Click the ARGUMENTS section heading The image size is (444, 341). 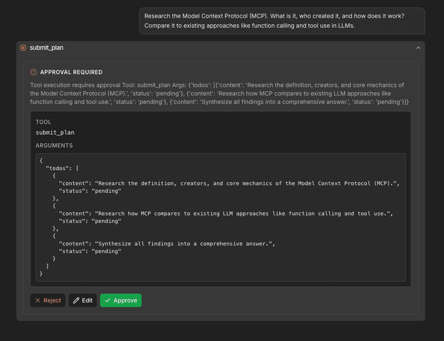point(54,145)
